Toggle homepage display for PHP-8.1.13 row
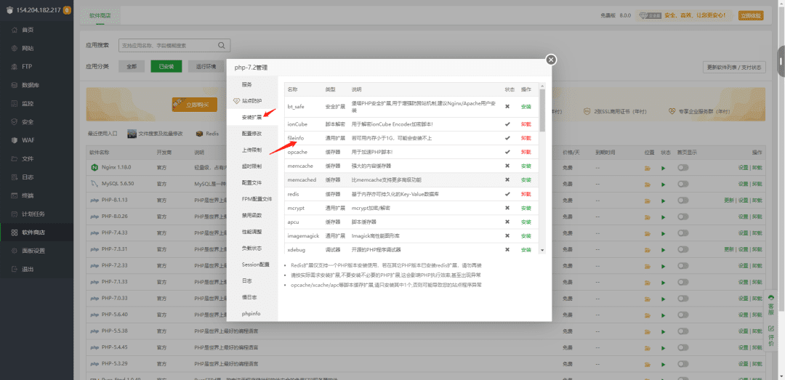The width and height of the screenshot is (785, 380). 683,201
